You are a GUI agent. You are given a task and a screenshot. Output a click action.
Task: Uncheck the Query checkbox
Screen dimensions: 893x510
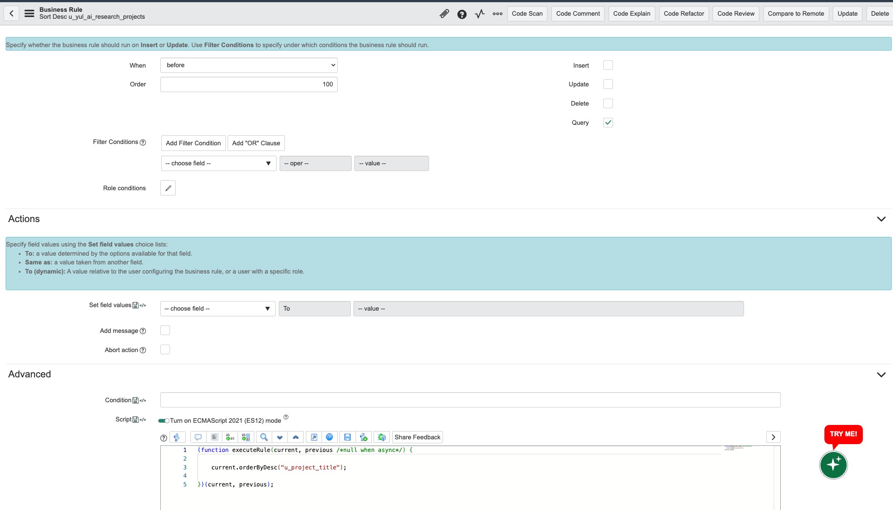(608, 123)
